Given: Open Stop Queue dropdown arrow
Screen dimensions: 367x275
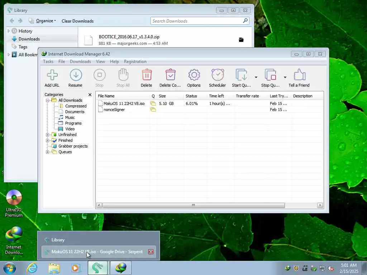Looking at the screenshot, I should tap(285, 77).
